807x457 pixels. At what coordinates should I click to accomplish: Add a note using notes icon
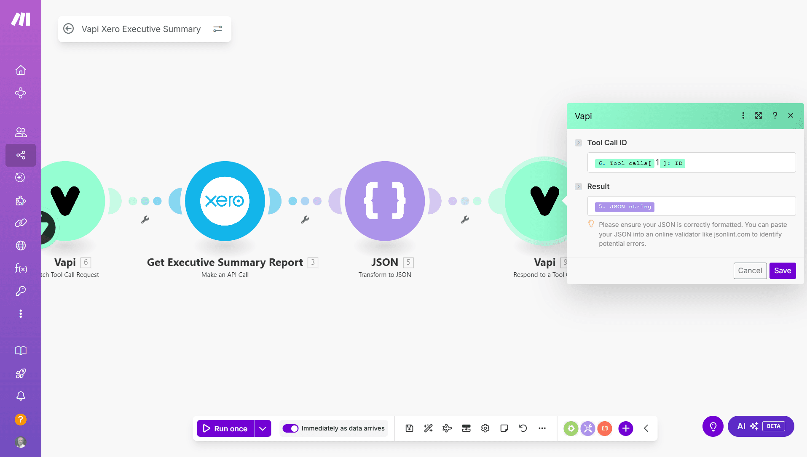504,428
